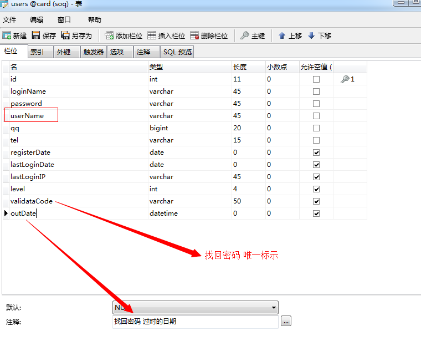
Task: Click the 允许空值 column header
Action: pyautogui.click(x=316, y=67)
